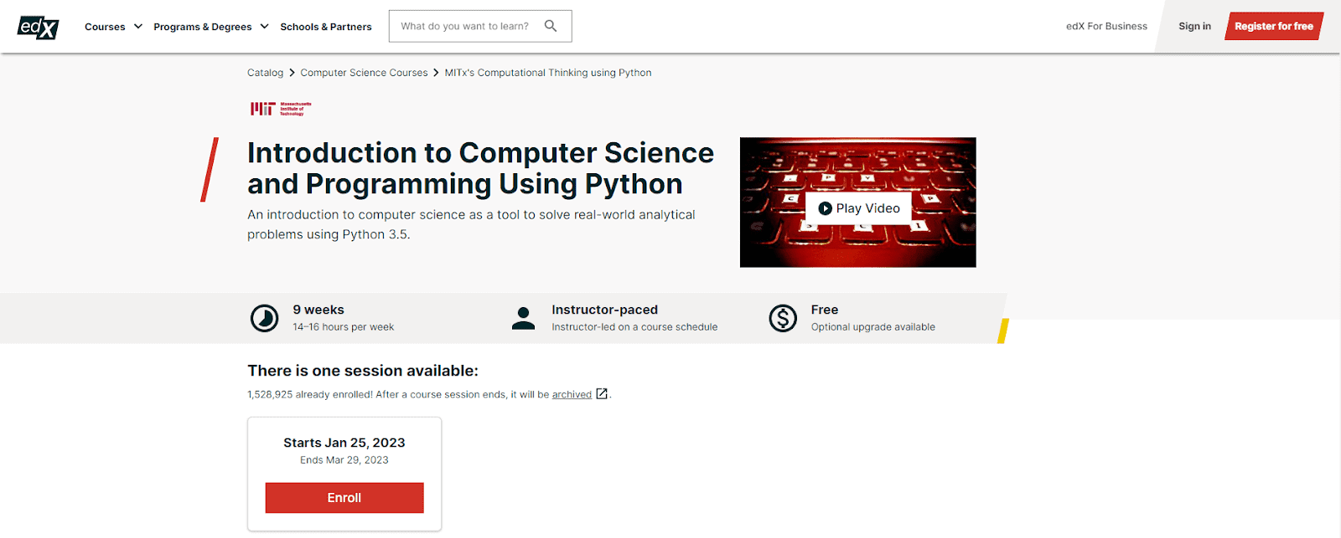This screenshot has width=1341, height=538.
Task: Enroll in the Jan 25 session
Action: pyautogui.click(x=344, y=498)
